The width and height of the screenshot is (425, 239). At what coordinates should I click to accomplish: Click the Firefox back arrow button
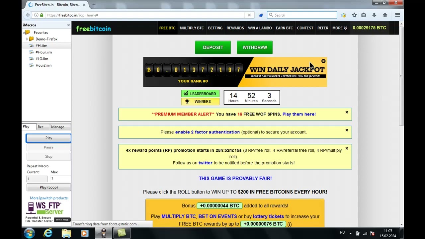click(x=28, y=15)
